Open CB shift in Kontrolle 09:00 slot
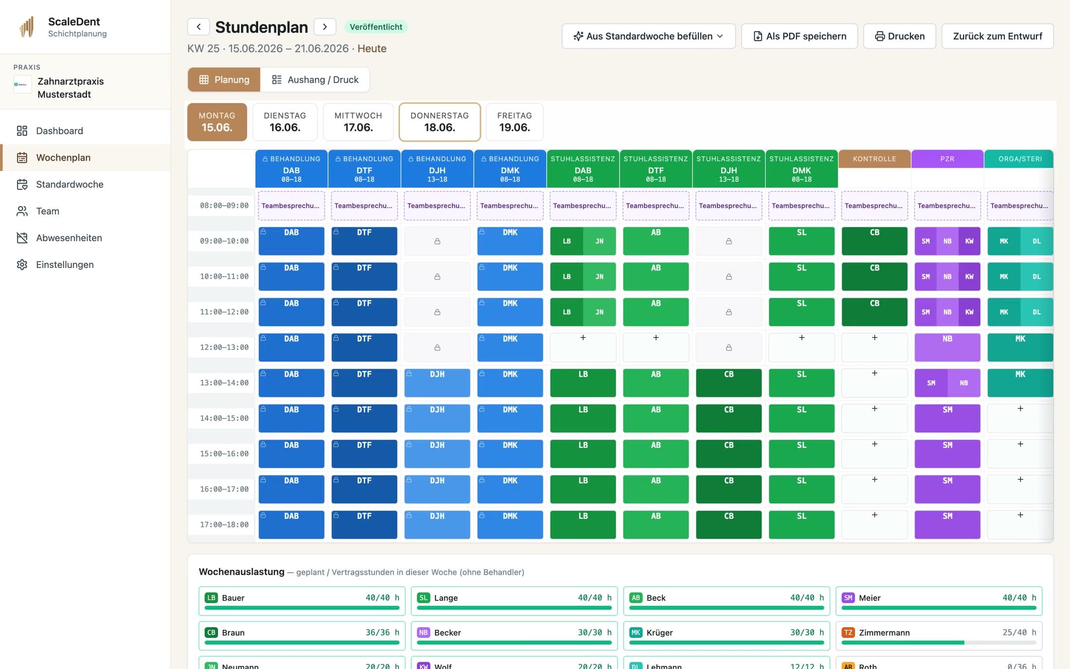Viewport: 1070px width, 669px height. (x=874, y=241)
